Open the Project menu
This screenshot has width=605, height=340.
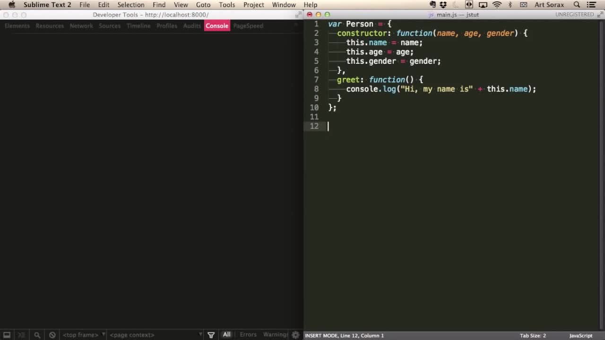254,5
